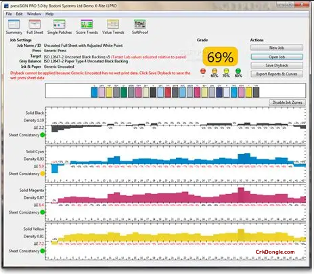Click the Solid Black ink zone chart

pyautogui.click(x=175, y=125)
